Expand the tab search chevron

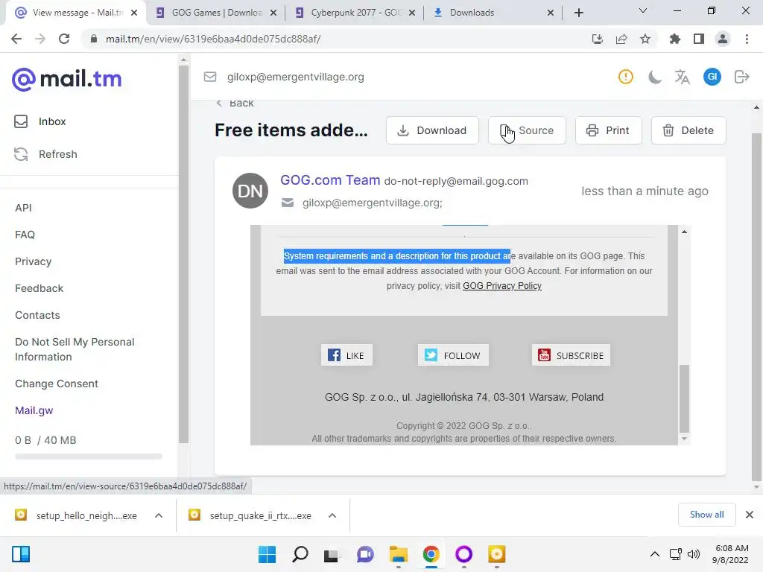[643, 10]
